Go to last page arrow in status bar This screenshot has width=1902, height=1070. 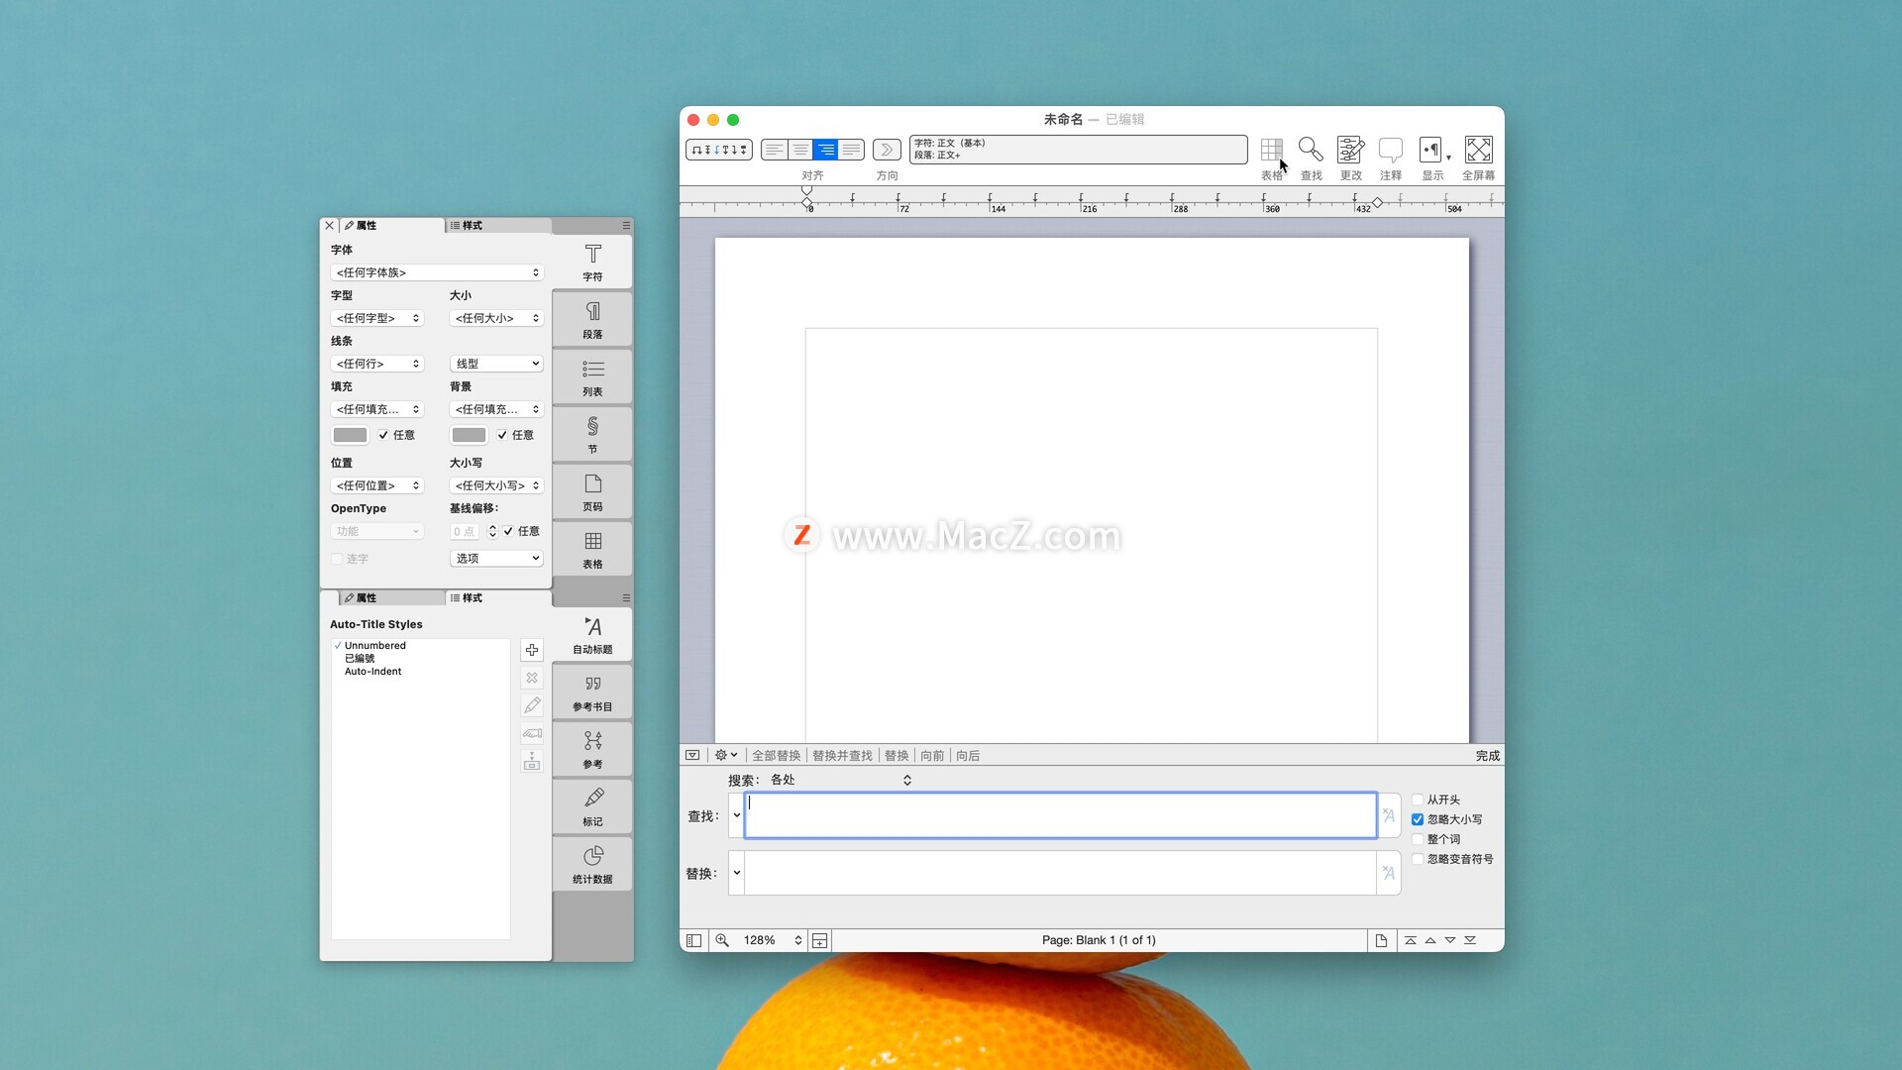pos(1470,940)
